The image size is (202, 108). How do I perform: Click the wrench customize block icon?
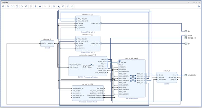pos(49,7)
